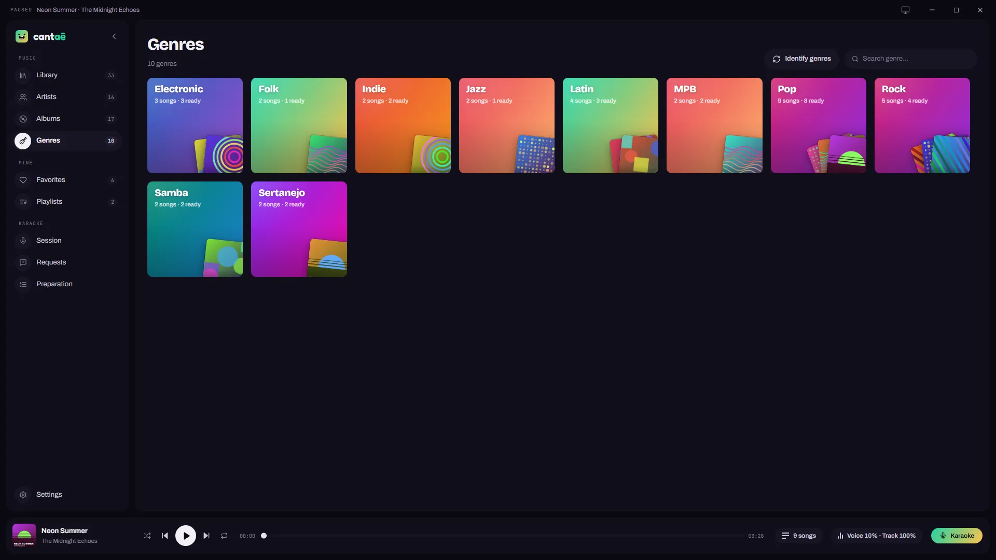
Task: Open the MPB genre card
Action: coord(714,125)
